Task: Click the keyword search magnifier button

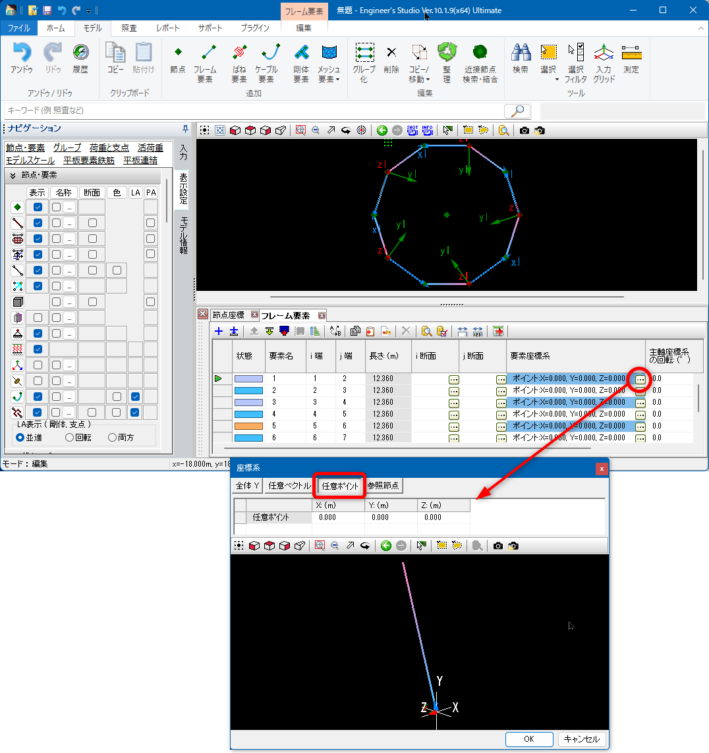Action: click(x=517, y=111)
